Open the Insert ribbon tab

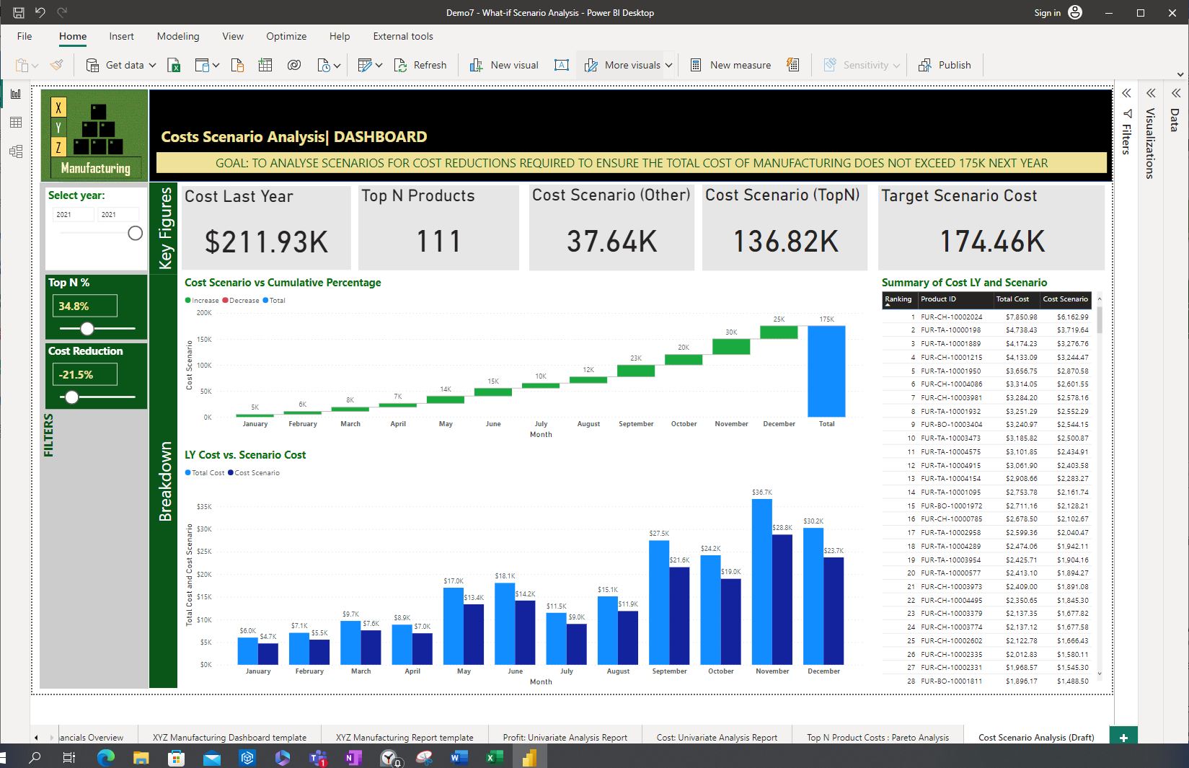tap(121, 36)
